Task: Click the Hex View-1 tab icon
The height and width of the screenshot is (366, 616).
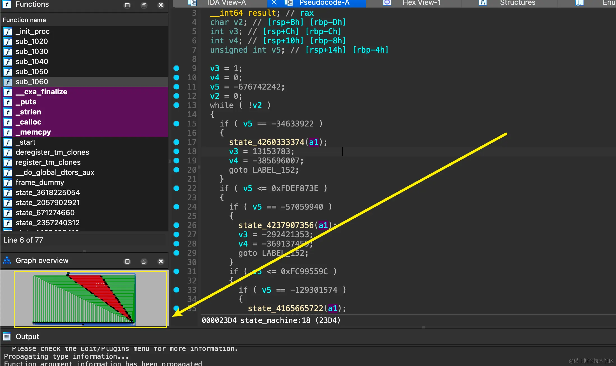Action: [x=387, y=3]
